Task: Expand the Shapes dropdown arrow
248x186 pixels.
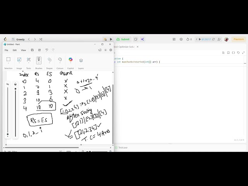Action: click(x=49, y=63)
